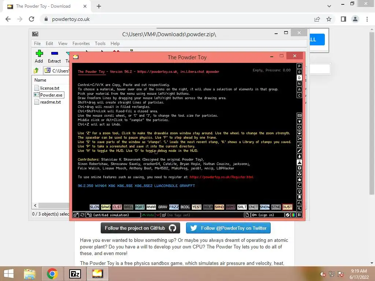Open 7-Zip Favorites menu
The width and height of the screenshot is (375, 281).
point(81,44)
